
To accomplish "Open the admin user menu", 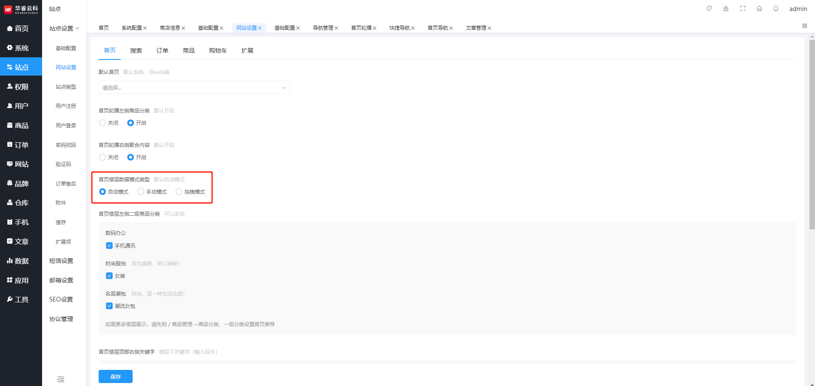I will click(x=798, y=9).
